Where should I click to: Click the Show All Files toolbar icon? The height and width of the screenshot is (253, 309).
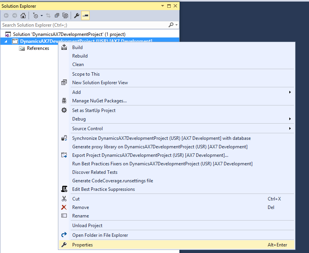click(65, 15)
